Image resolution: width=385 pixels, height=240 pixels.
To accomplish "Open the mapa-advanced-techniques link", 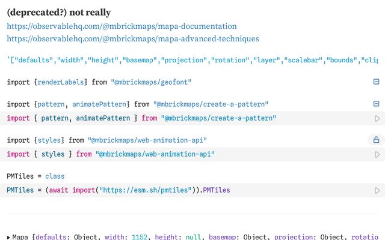I will [133, 38].
